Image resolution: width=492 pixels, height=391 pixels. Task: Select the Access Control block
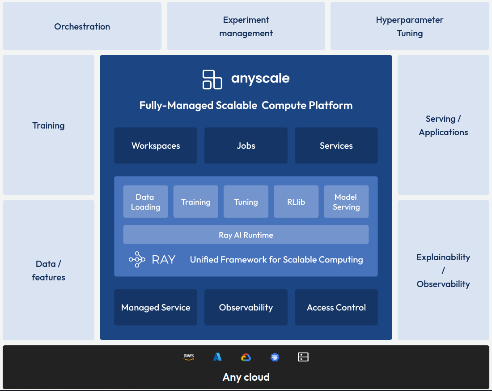(336, 307)
